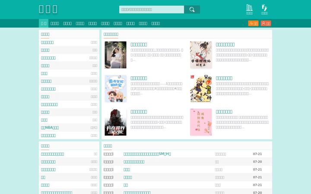The image size is (311, 194).
Task: Open the title link beside the hanfu girl cover
Action: click(225, 44)
